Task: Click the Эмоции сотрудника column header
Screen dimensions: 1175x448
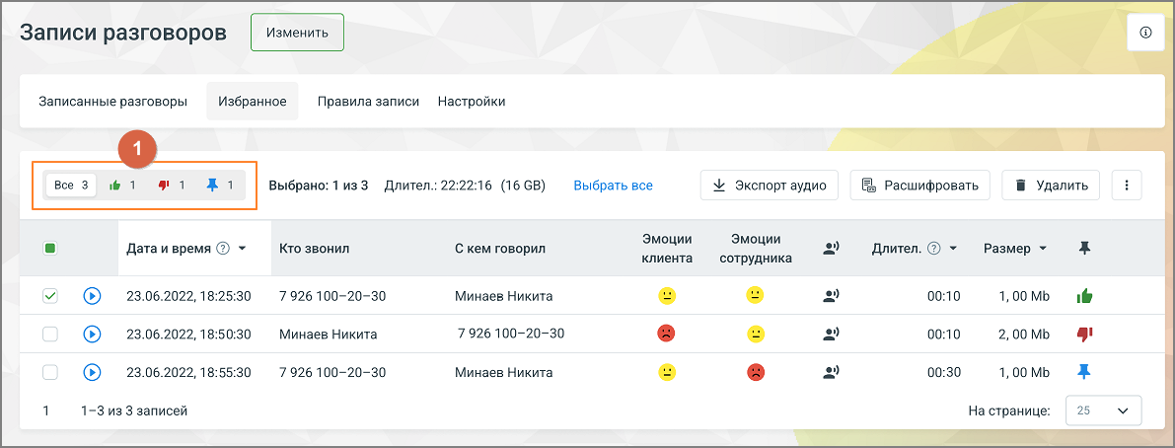Action: [x=755, y=249]
